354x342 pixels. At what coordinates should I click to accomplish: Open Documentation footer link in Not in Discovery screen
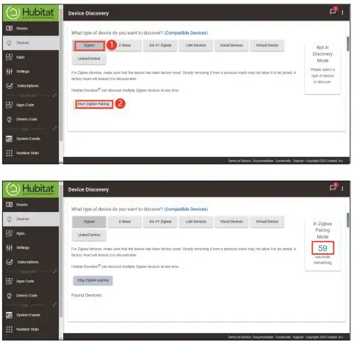(x=263, y=161)
